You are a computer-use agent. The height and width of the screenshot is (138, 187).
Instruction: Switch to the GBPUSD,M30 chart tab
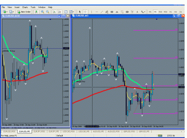click(129, 131)
